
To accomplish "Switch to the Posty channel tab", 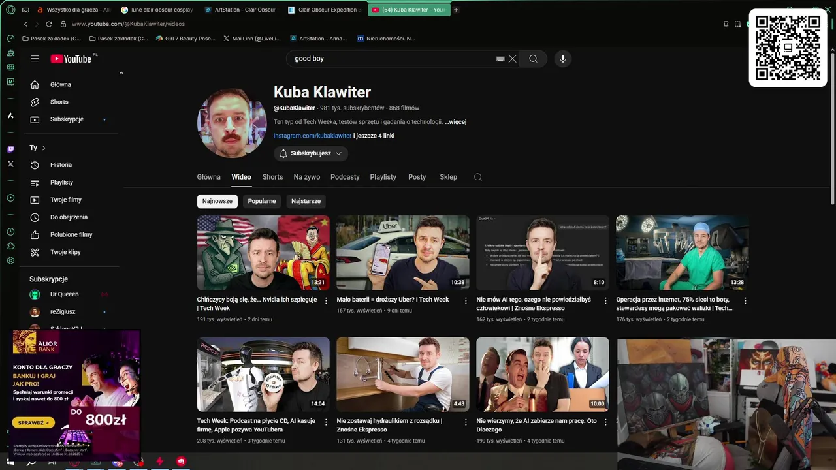I will click(417, 177).
